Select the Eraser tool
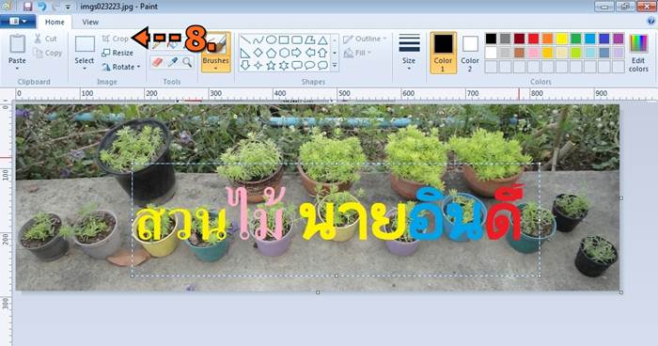The width and height of the screenshot is (658, 346). pyautogui.click(x=157, y=63)
